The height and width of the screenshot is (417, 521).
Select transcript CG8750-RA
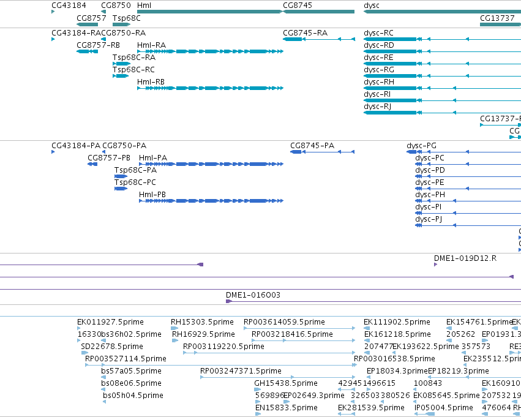pos(123,33)
